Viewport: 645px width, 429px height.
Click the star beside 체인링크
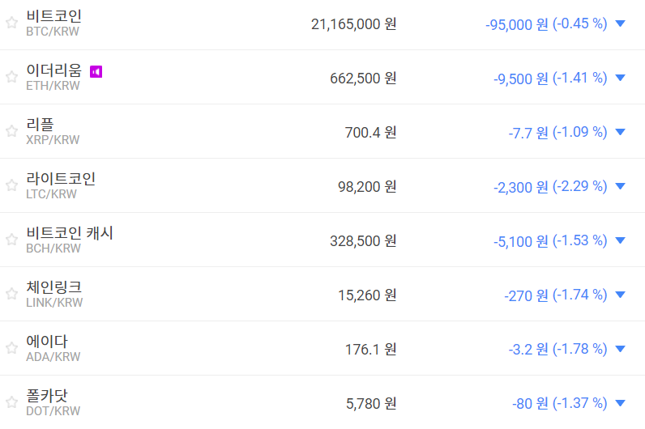pyautogui.click(x=11, y=294)
